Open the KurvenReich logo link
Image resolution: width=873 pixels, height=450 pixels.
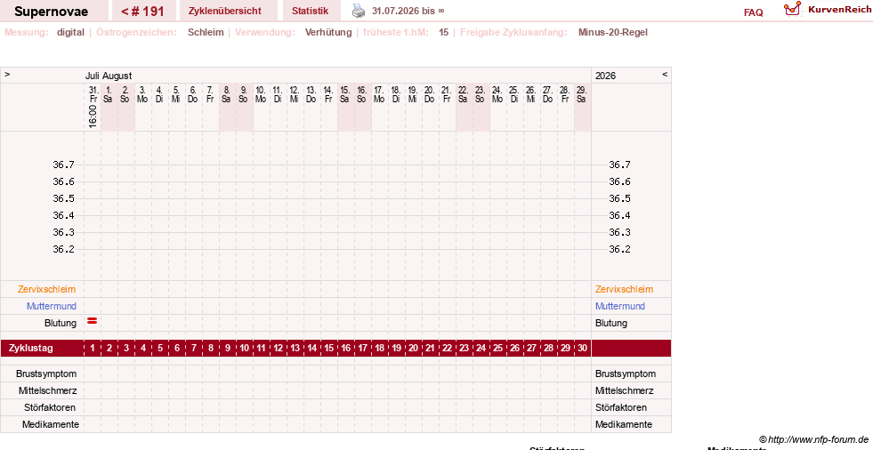827,10
